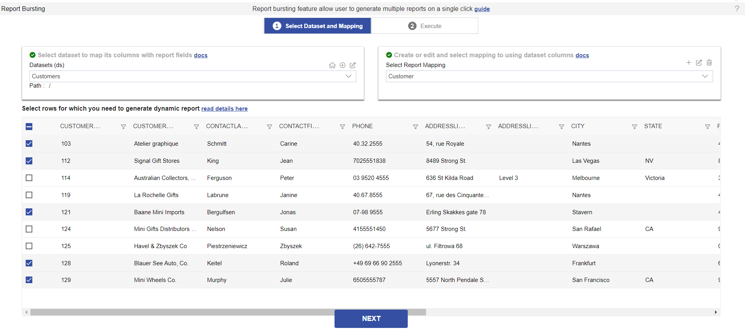Uncheck row 121 Baane Mini Imports
Viewport: 745px width, 333px height.
(x=29, y=212)
